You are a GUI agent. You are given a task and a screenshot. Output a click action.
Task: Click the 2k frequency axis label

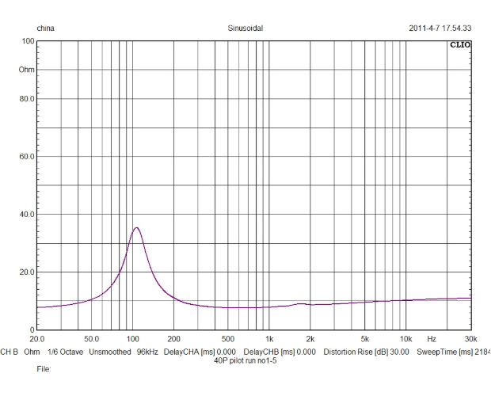310,339
